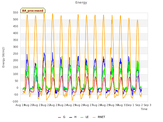Click the 200 y-axis tick label

pos(16,60)
